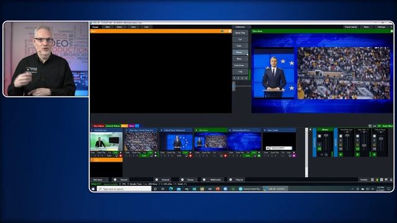Toggle overlay channel 1 below FTB
The height and width of the screenshot is (223, 397).
pyautogui.click(x=234, y=78)
